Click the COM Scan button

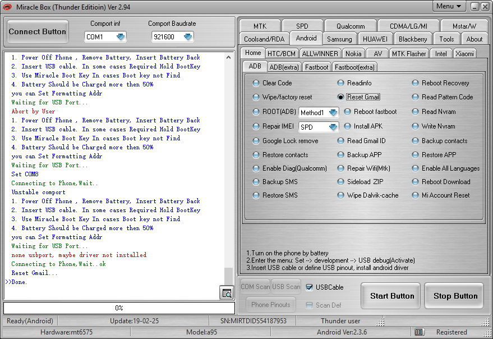[255, 287]
